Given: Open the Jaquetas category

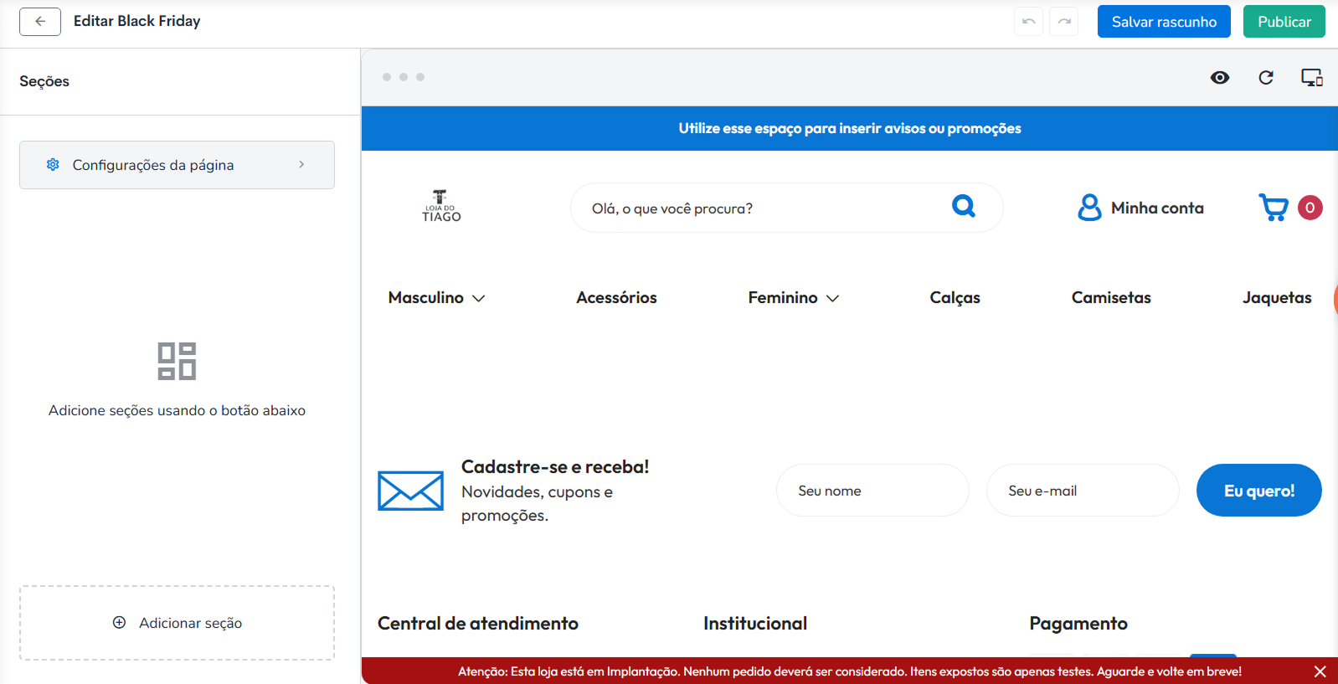Looking at the screenshot, I should [x=1277, y=298].
